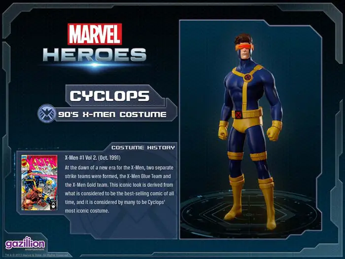Click the red X belt buckle
This screenshot has height=259, width=345.
pyautogui.click(x=238, y=115)
